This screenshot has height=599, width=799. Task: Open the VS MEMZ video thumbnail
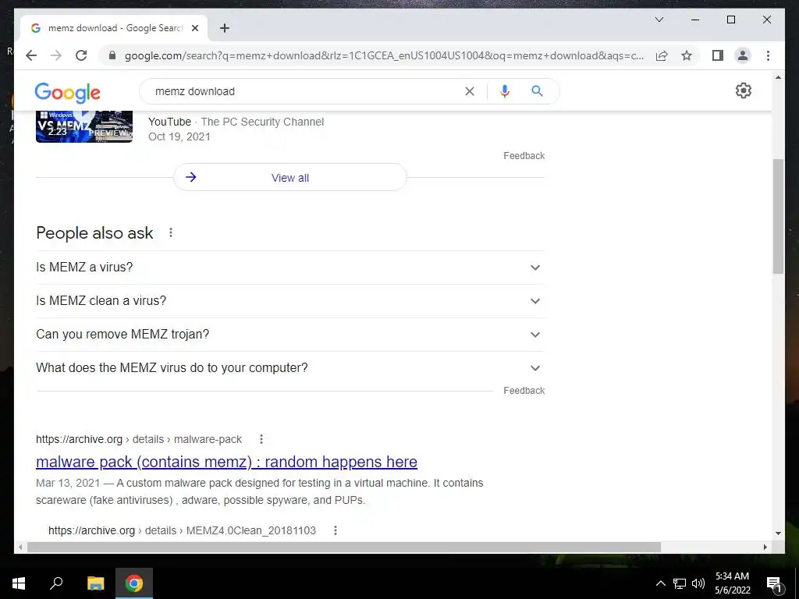point(84,126)
